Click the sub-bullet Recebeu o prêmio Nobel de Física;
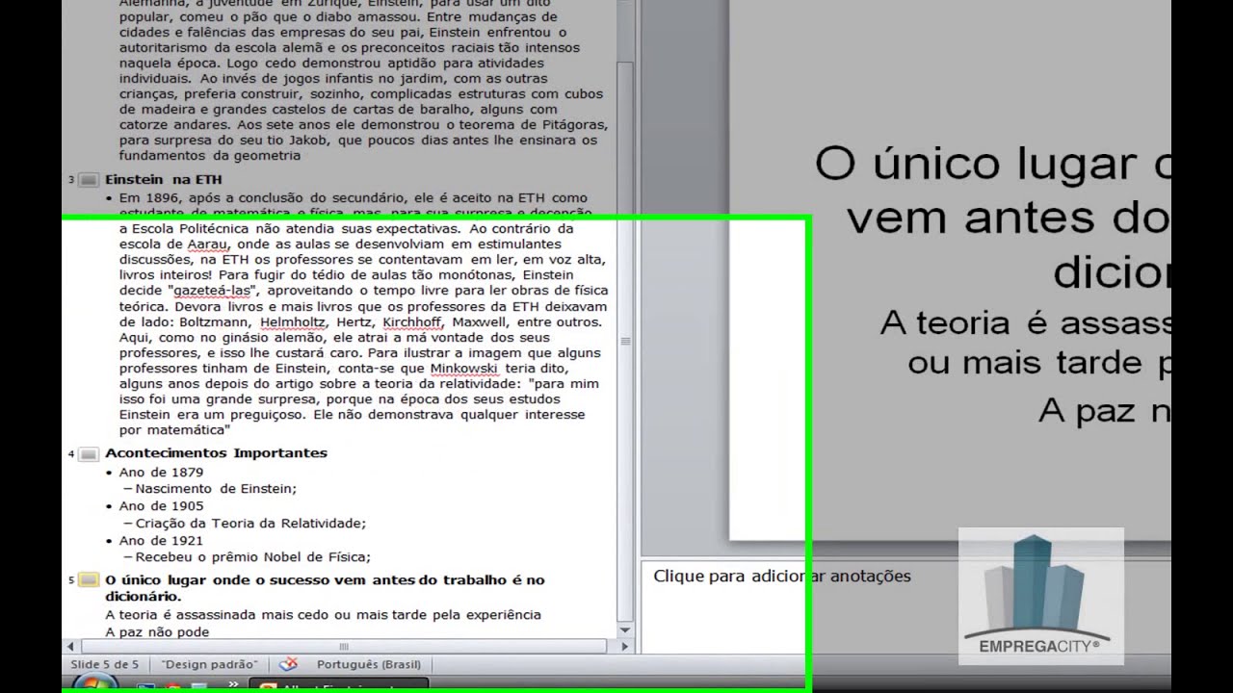 point(253,557)
